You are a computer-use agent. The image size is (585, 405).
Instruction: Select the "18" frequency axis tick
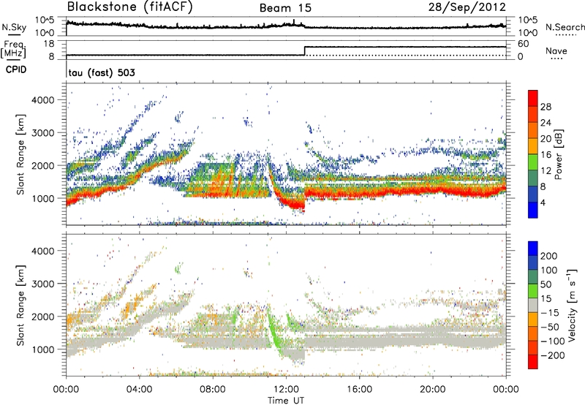(49, 44)
